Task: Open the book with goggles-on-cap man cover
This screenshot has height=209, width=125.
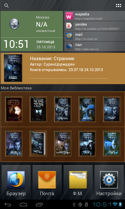Action: click(x=63, y=109)
